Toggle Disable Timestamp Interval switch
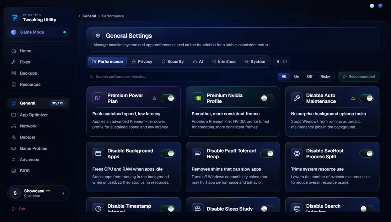391x222 pixels. click(x=168, y=209)
